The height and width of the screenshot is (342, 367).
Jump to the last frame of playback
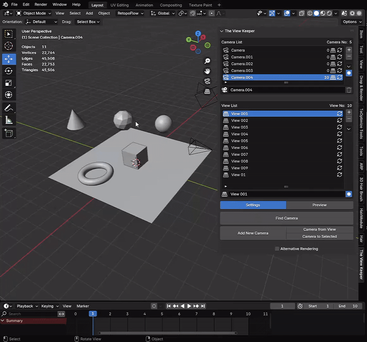click(x=203, y=306)
